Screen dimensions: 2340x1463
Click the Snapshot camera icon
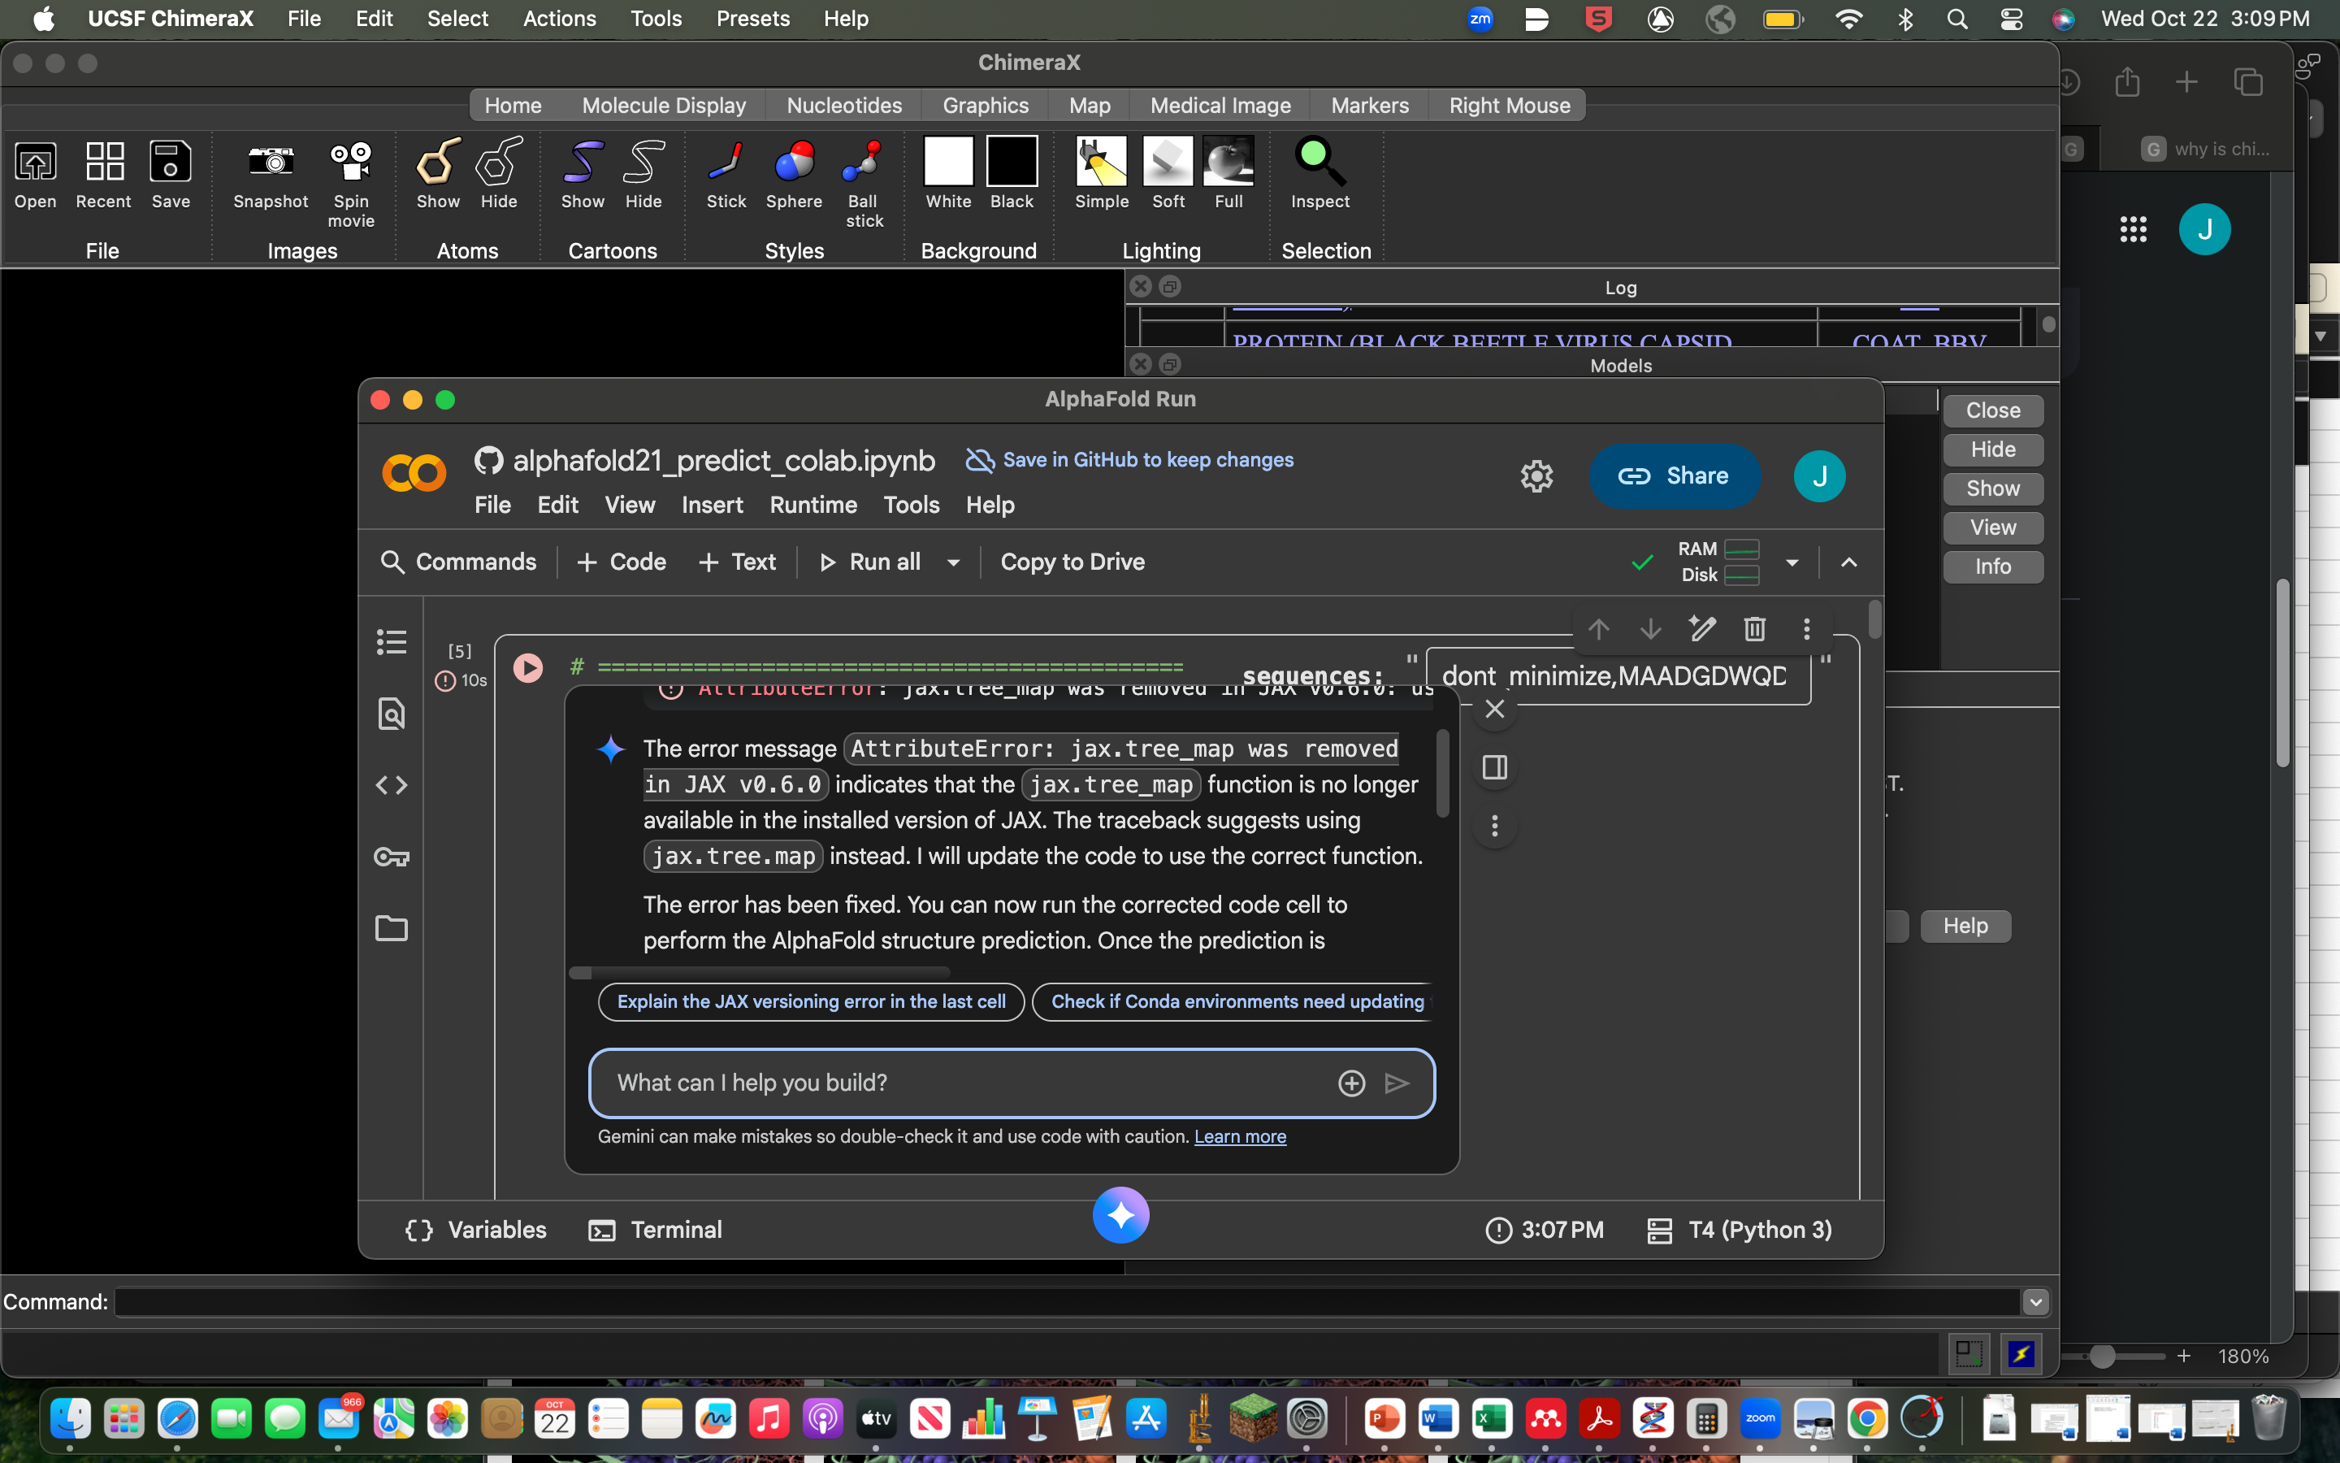click(271, 163)
